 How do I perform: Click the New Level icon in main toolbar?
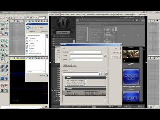click(x=1, y=18)
